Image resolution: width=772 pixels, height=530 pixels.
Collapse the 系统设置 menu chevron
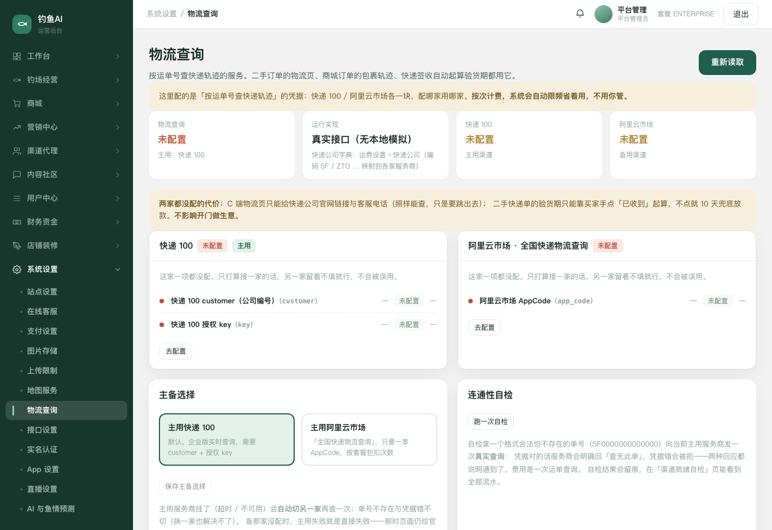pos(118,270)
